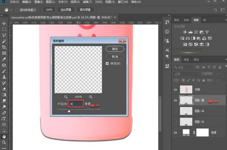
Task: Hide the 阴影-里 layer
Action: [x=175, y=101]
